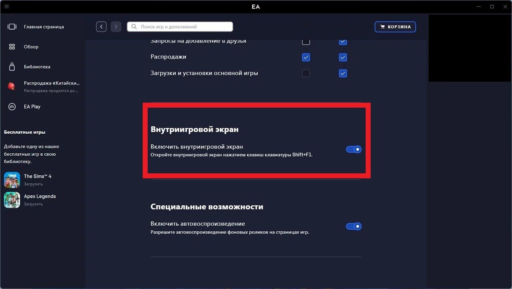The height and width of the screenshot is (289, 512).
Task: Open Библиотека library icon
Action: pos(12,67)
